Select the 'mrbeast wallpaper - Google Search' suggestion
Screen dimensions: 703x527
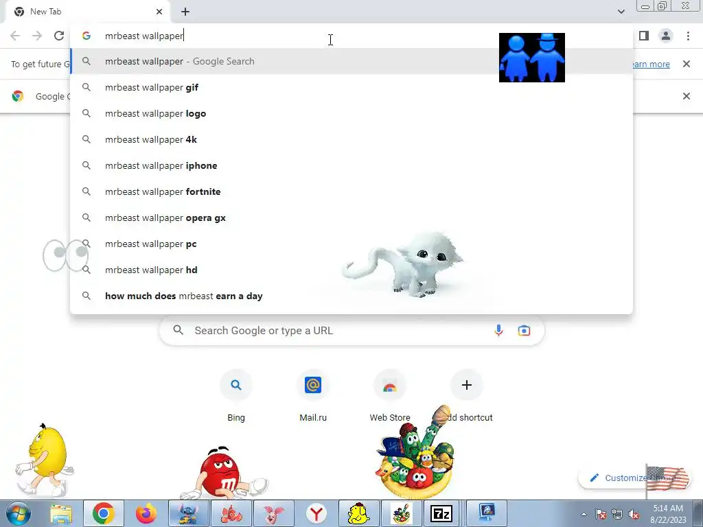click(351, 61)
